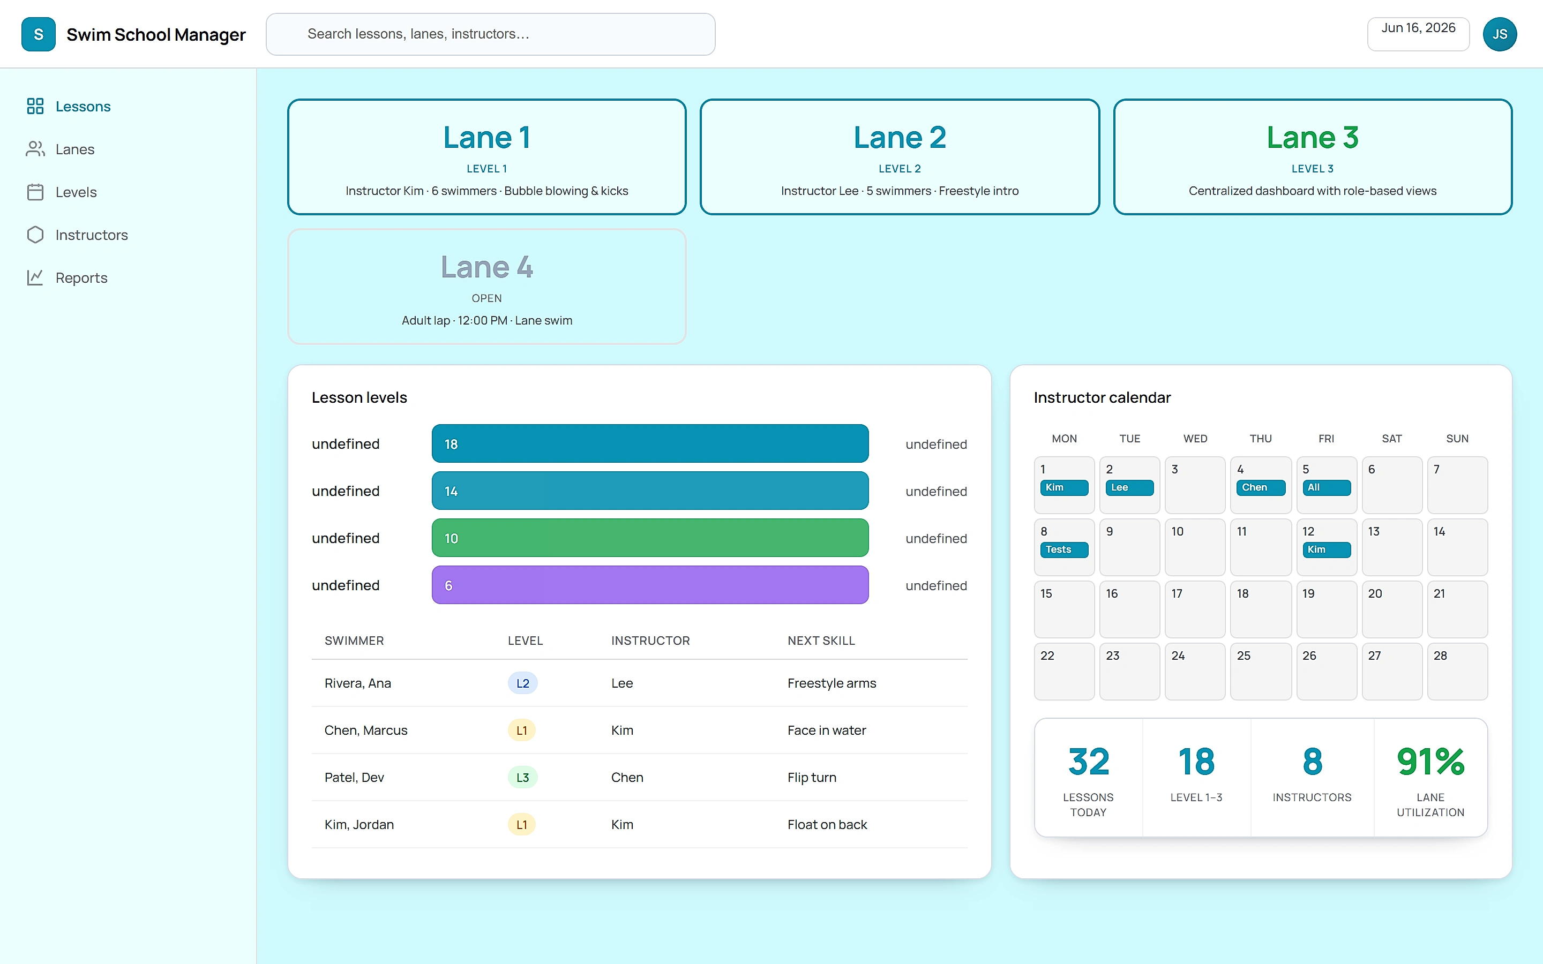Screen dimensions: 1543x964
Task: Select calendar day 28
Action: tap(1457, 672)
